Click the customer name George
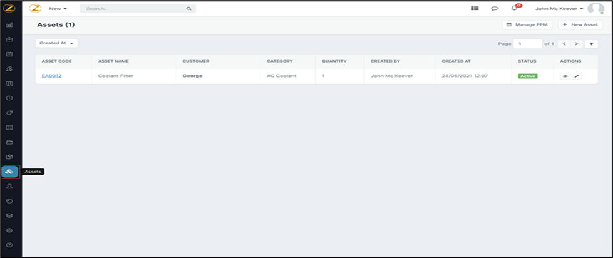The height and width of the screenshot is (258, 613). [192, 76]
